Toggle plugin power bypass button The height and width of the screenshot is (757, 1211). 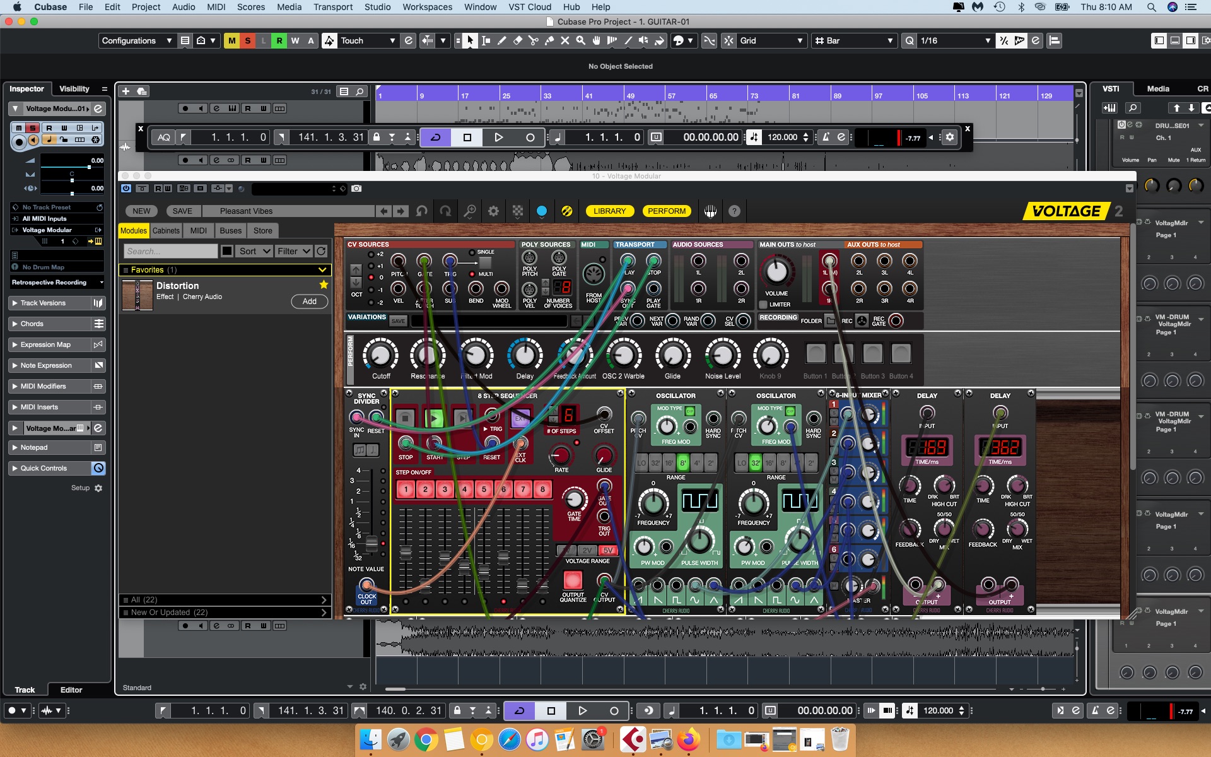126,189
